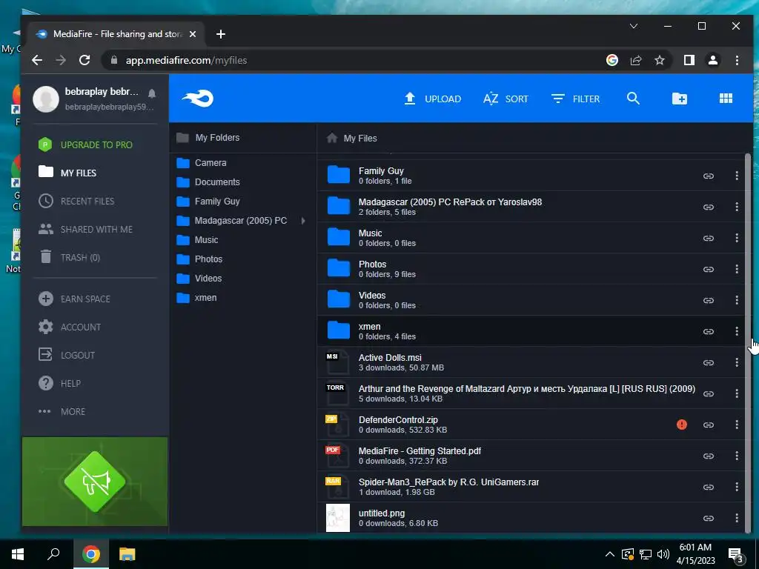Click the browser address bar URL
The width and height of the screenshot is (759, 569).
(x=186, y=61)
